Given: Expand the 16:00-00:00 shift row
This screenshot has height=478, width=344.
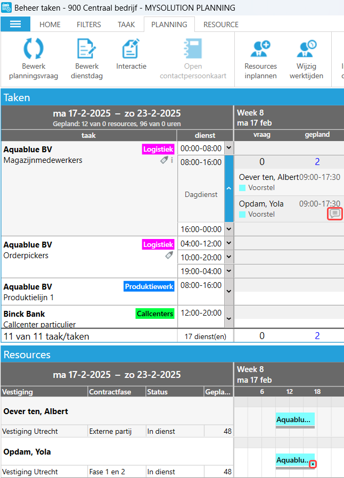Looking at the screenshot, I should tap(229, 229).
